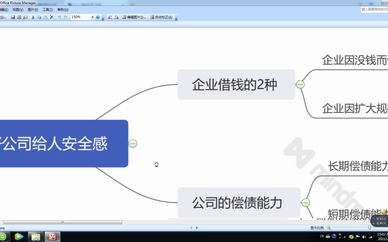
Task: Click the 150% zoom input box
Action: pyautogui.click(x=81, y=17)
